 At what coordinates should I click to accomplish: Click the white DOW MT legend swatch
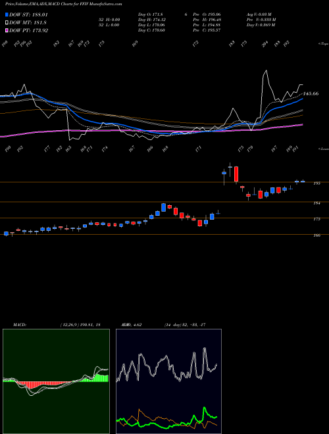7,23
